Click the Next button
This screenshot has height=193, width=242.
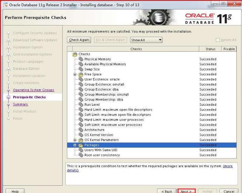[186, 191]
